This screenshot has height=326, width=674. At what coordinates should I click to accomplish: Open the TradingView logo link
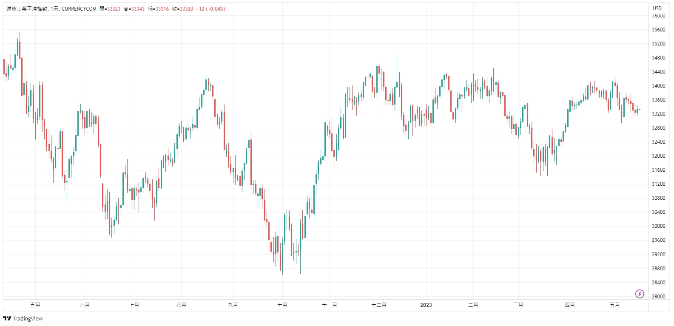pos(23,318)
